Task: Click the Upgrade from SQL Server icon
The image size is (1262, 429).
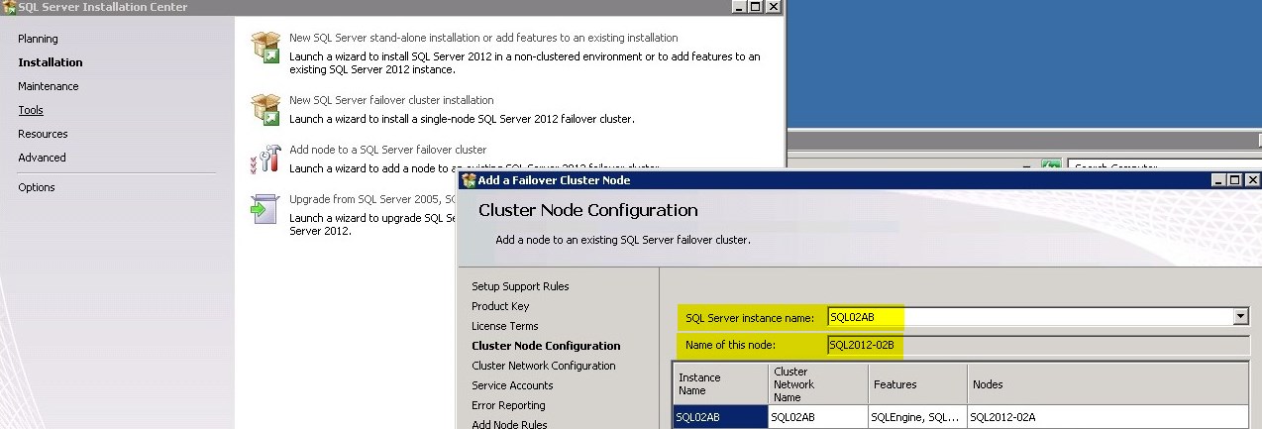Action: 265,209
